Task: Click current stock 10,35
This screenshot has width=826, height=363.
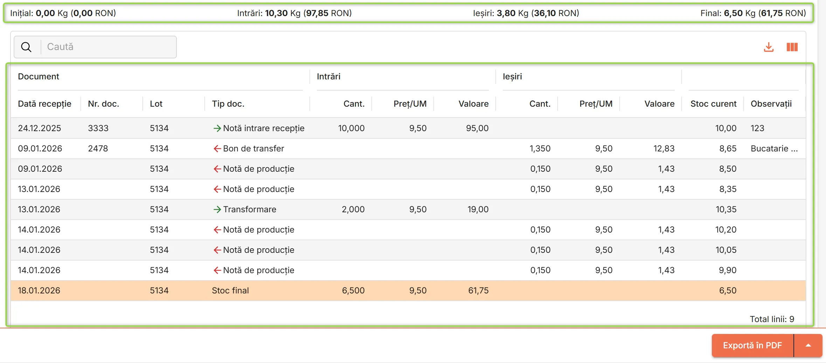Action: pos(726,209)
